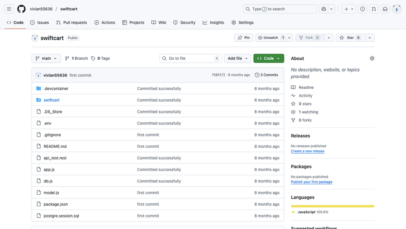Screen dimensions: 406x229
Task: Open the Projects tab
Action: (x=133, y=22)
